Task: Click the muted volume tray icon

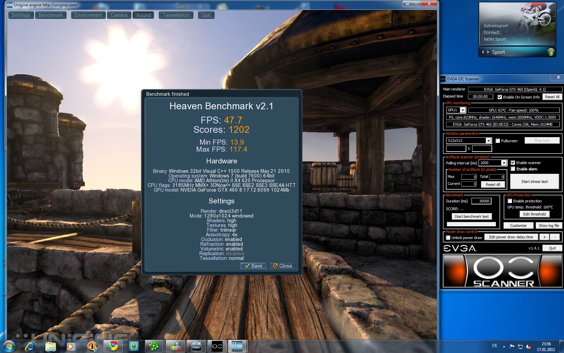Action: click(528, 346)
